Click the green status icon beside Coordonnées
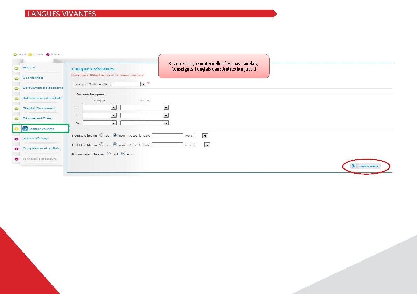 pyautogui.click(x=16, y=79)
